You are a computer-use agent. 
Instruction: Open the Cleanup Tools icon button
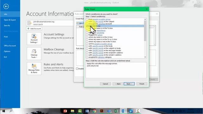(x=34, y=54)
